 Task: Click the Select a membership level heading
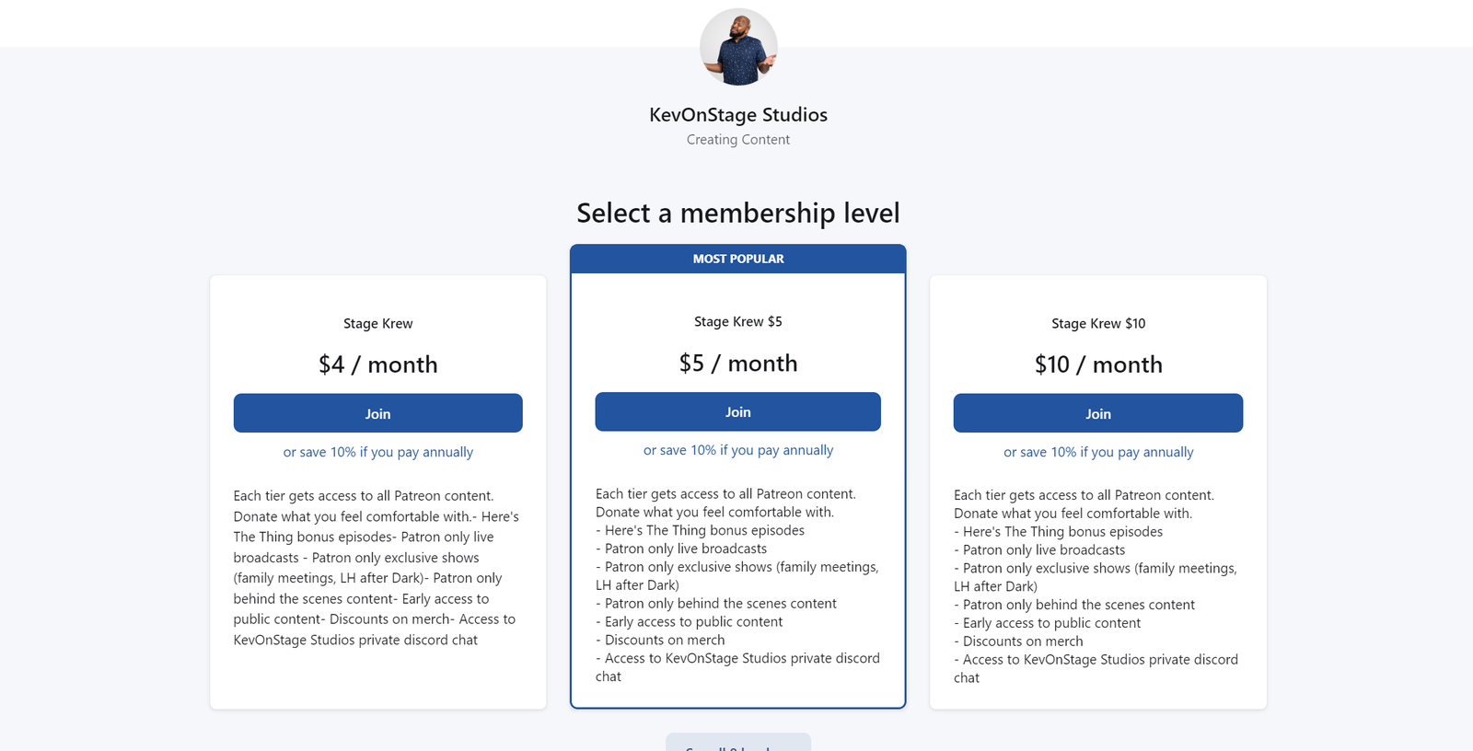tap(738, 213)
